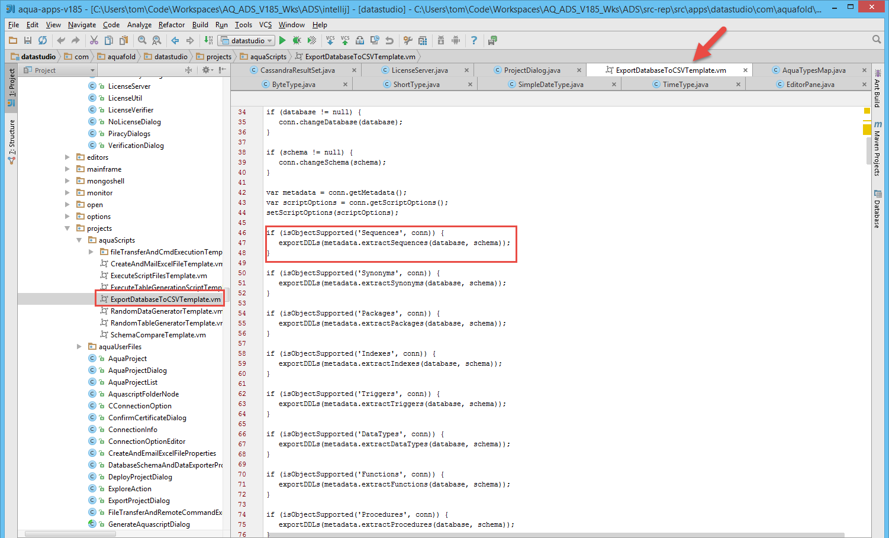
Task: Close the ByteType.java tab
Action: point(345,85)
